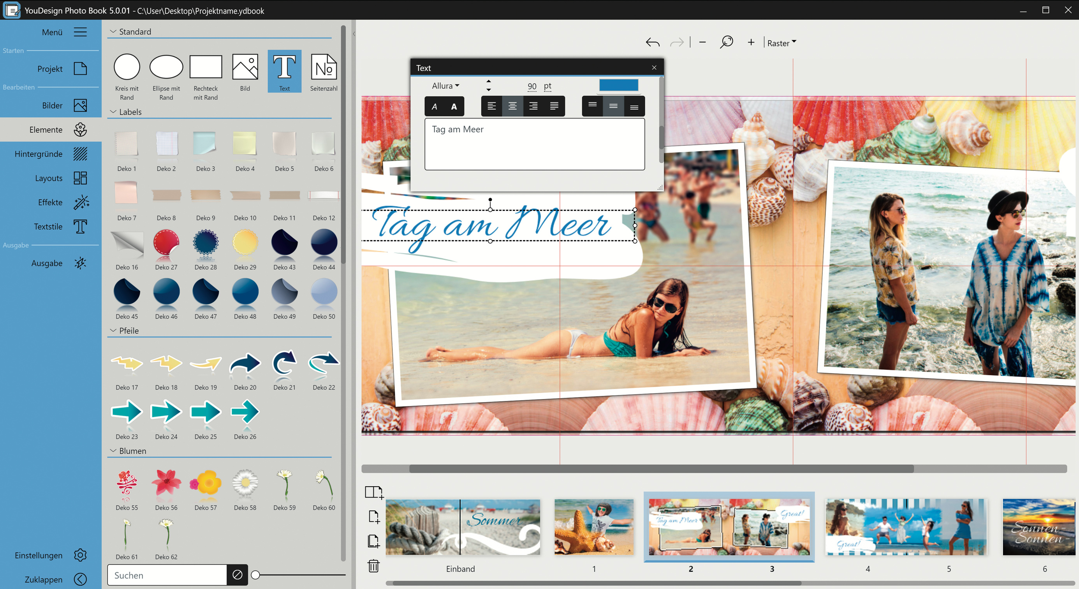Image resolution: width=1079 pixels, height=589 pixels.
Task: Insert the Deko 21 curved arrow
Action: click(x=284, y=363)
